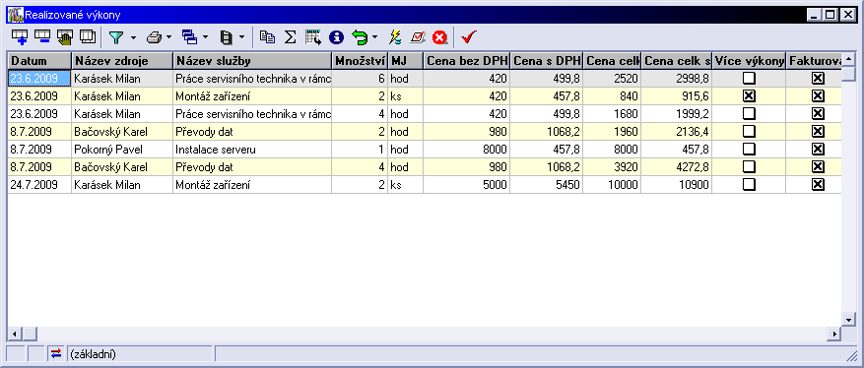Click the cell showing 2998,8
This screenshot has height=368, width=864.
click(677, 79)
